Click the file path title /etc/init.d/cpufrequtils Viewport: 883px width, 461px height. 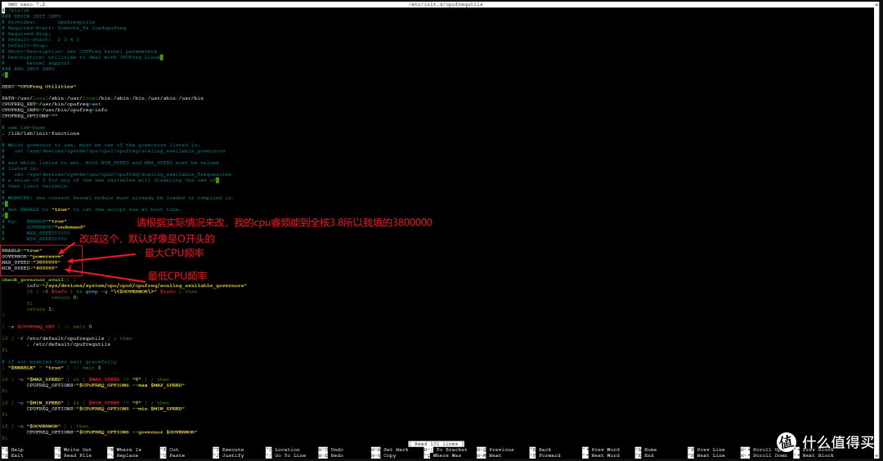click(x=441, y=4)
